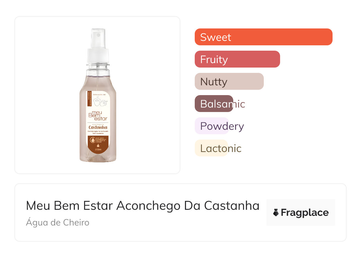The height and width of the screenshot is (256, 361).
Task: Click the clear plastic cap collar of the bottle
Action: point(98,64)
